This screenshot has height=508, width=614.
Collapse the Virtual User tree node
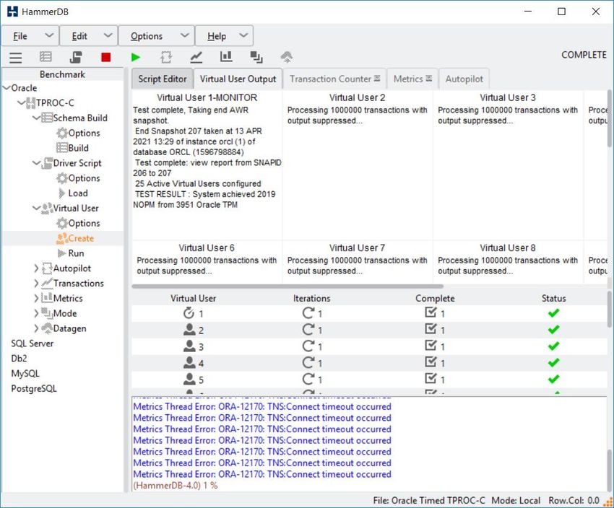click(36, 208)
